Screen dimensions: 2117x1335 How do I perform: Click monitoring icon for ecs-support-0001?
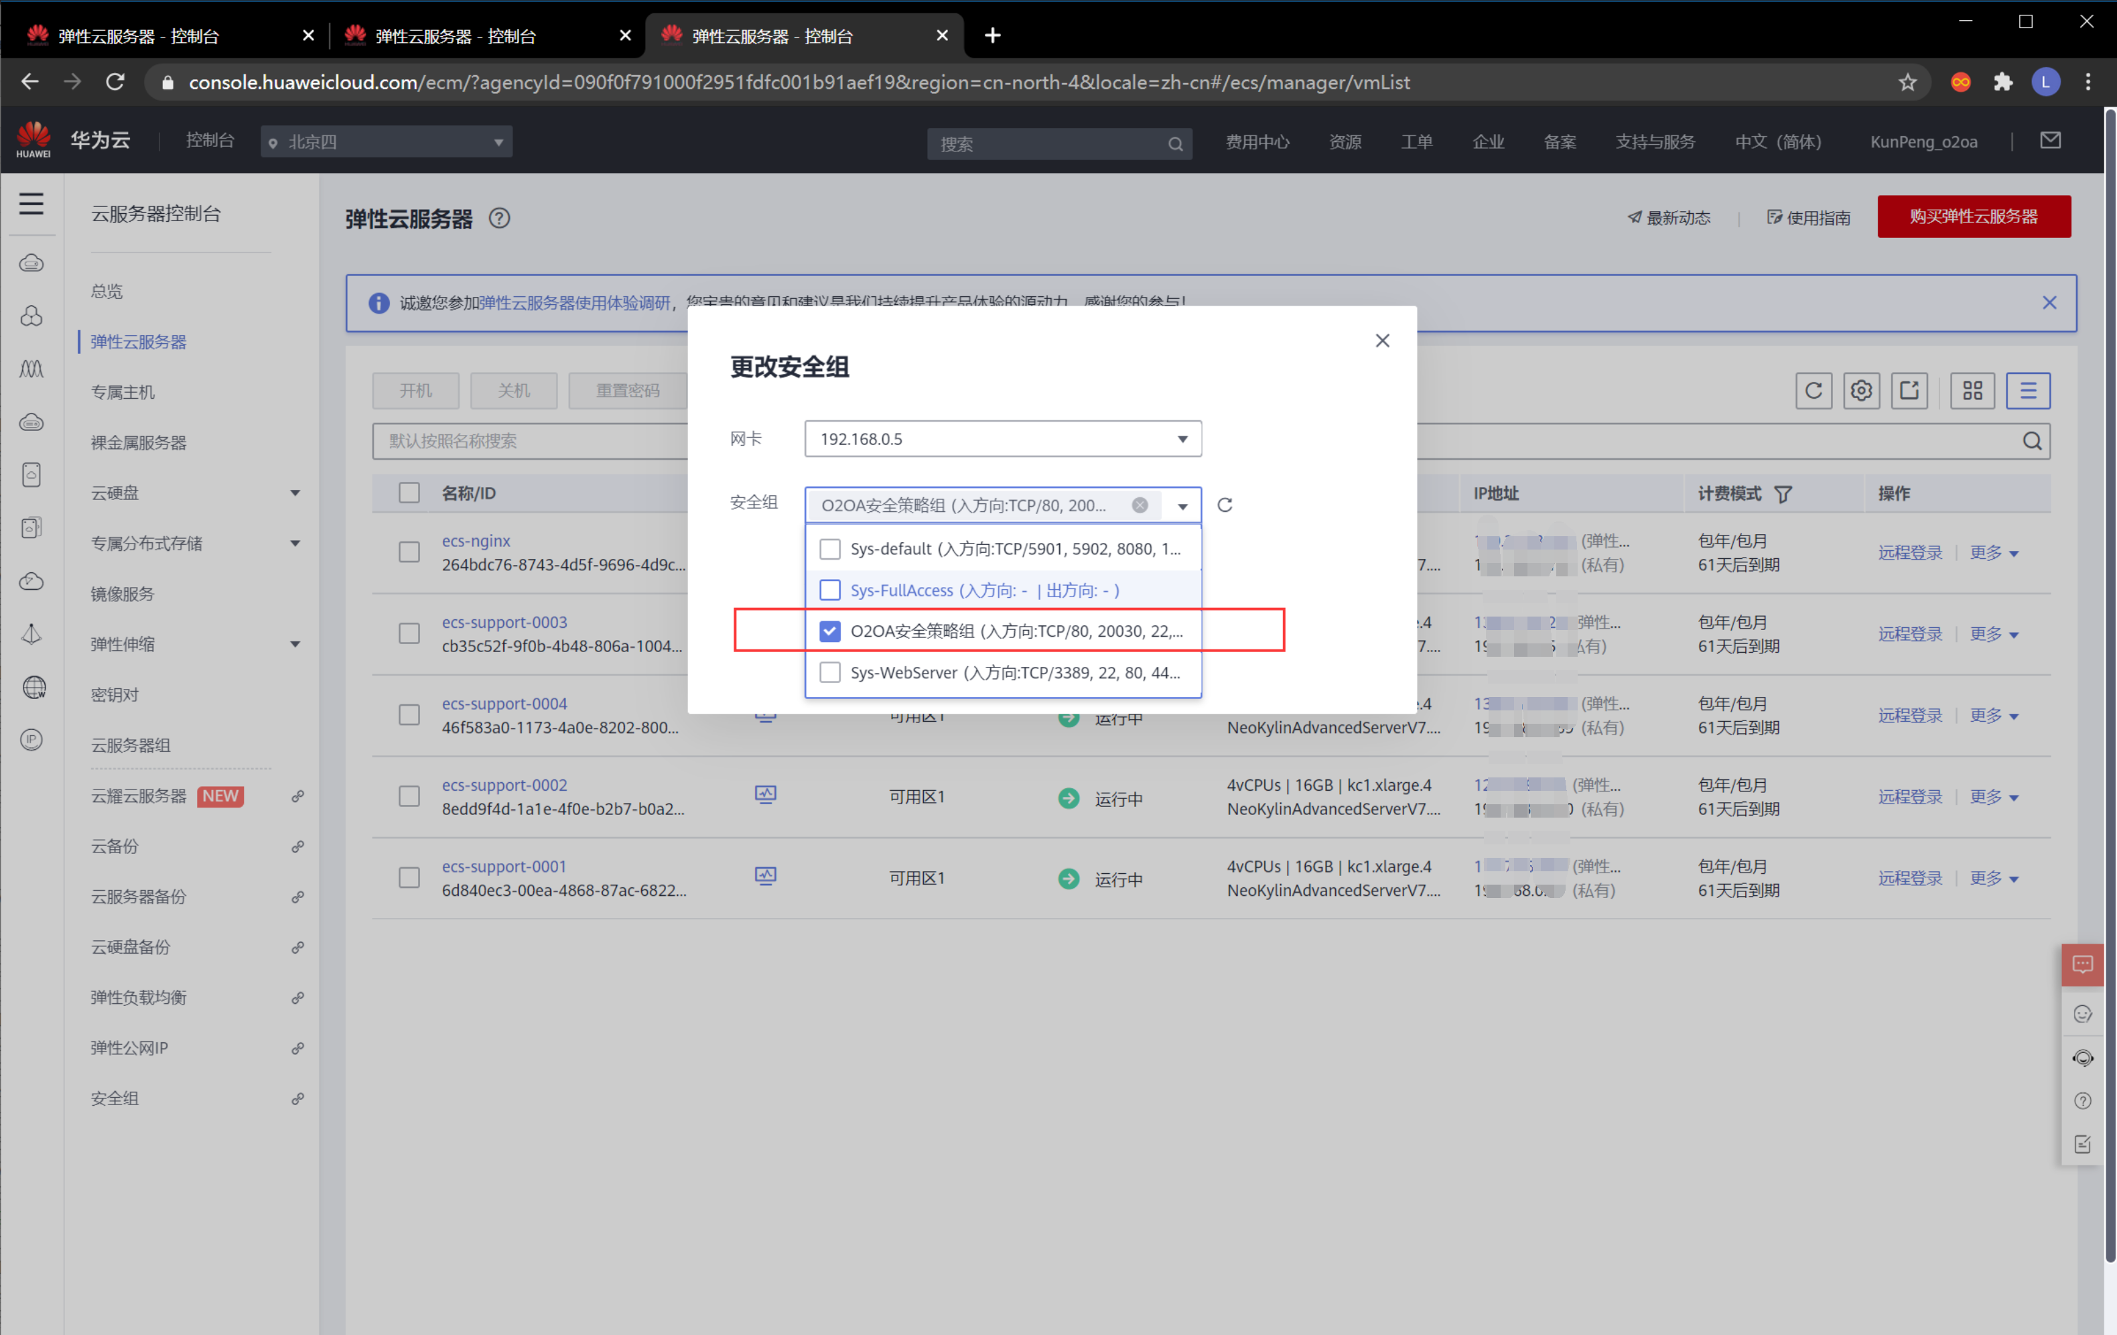point(766,876)
